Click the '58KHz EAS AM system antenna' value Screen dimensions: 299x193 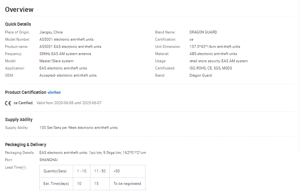pyautogui.click(x=65, y=54)
